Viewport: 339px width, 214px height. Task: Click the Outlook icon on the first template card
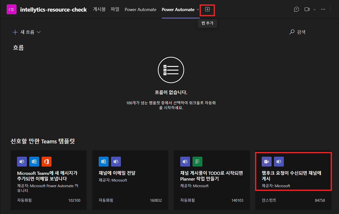[x=34, y=162]
